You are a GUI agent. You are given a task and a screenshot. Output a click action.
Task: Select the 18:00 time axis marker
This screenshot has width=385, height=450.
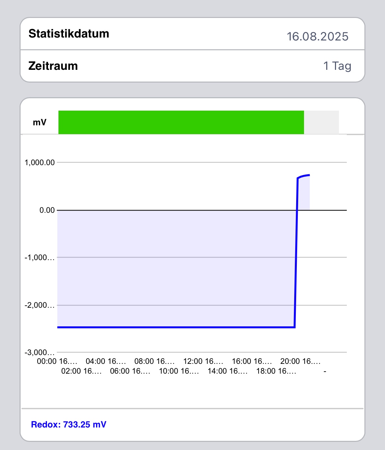tap(276, 371)
